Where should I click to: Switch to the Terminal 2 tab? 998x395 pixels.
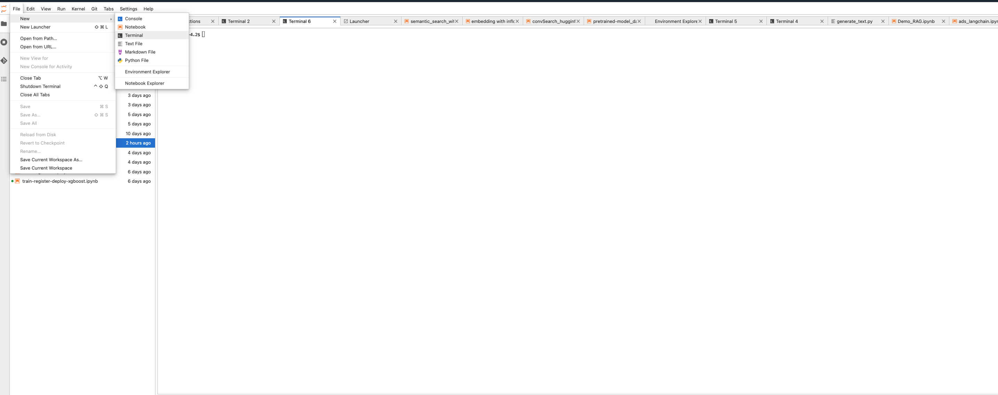point(239,21)
